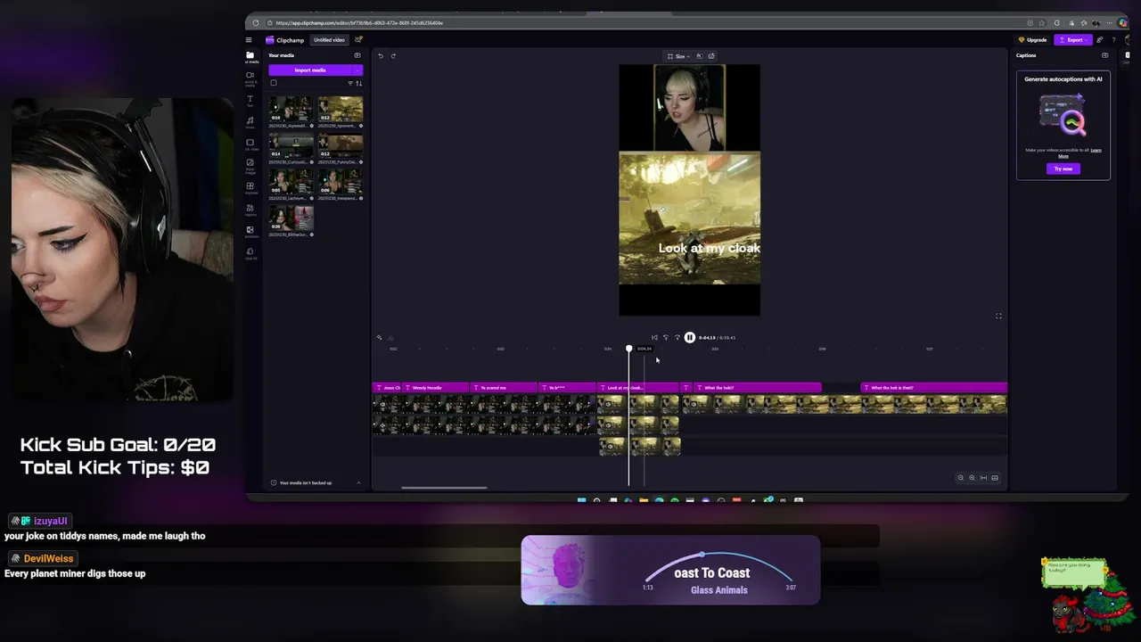Skip to the start of the video

pyautogui.click(x=654, y=338)
